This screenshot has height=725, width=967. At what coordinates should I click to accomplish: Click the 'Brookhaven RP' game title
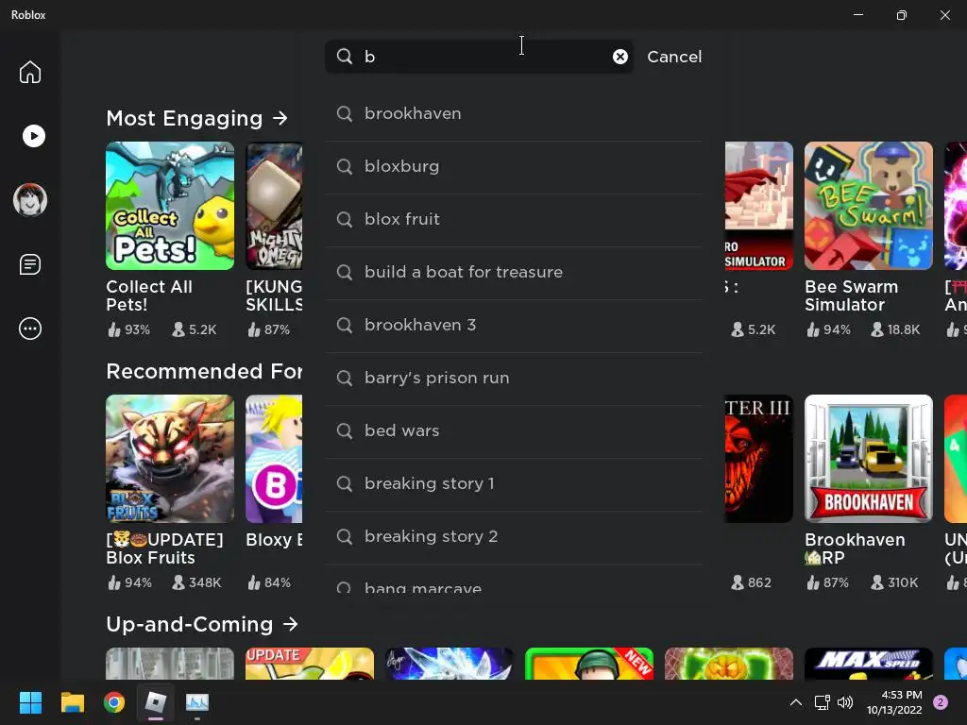pyautogui.click(x=855, y=548)
